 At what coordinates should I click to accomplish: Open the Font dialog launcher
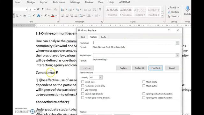(x=58, y=22)
